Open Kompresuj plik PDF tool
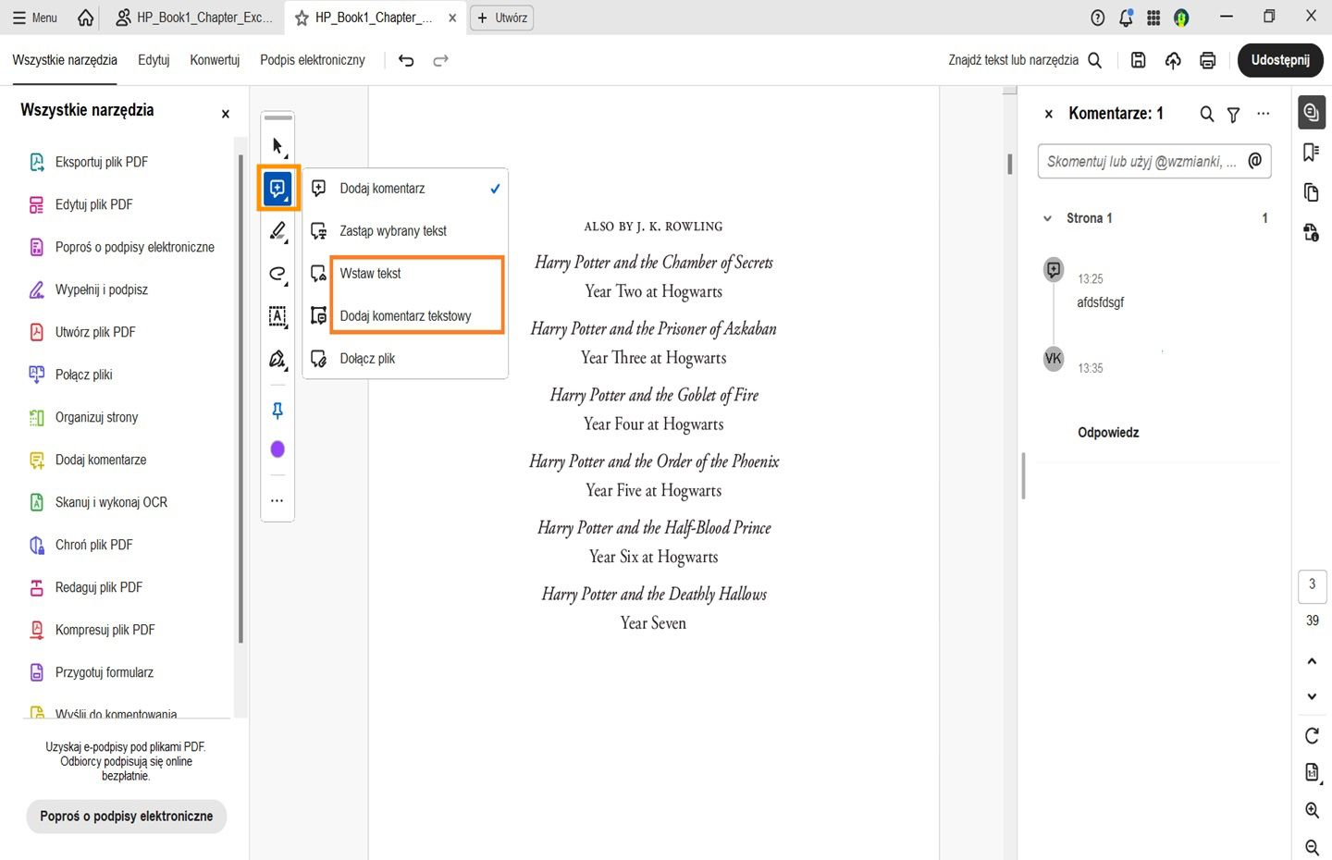This screenshot has height=860, width=1332. tap(93, 630)
